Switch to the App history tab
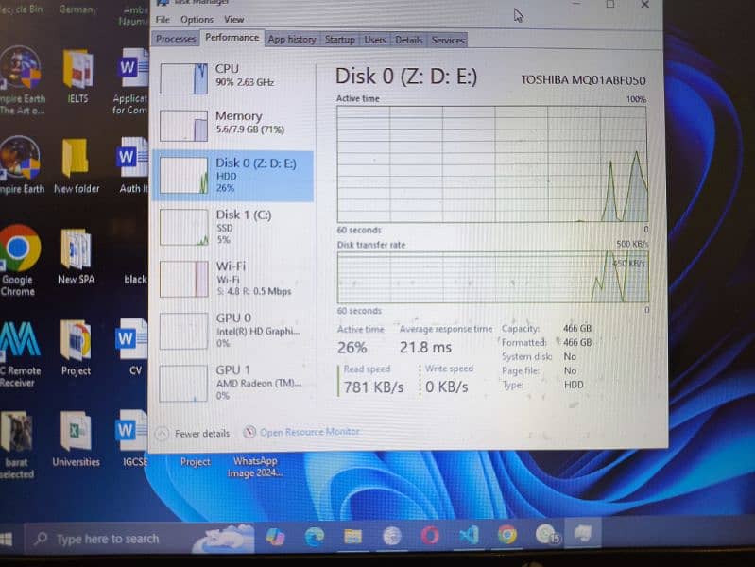The width and height of the screenshot is (755, 567). pos(292,40)
